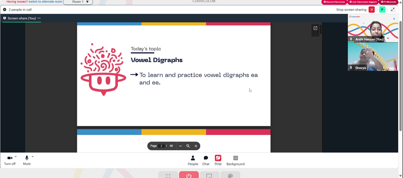This screenshot has width=403, height=178.
Task: Click the "Today's topic" slide text
Action: (x=146, y=49)
